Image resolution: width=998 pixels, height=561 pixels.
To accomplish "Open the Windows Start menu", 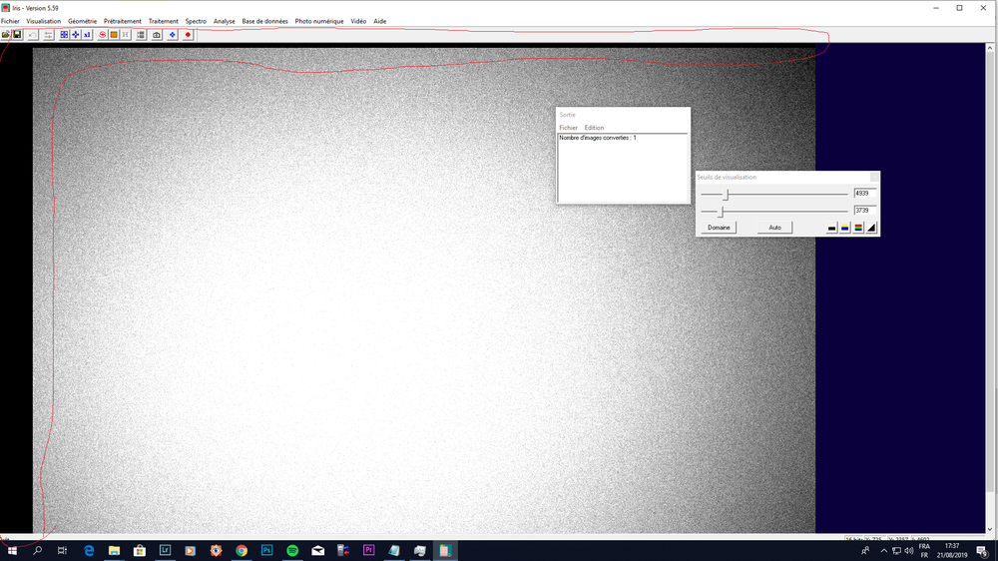I will pyautogui.click(x=12, y=551).
